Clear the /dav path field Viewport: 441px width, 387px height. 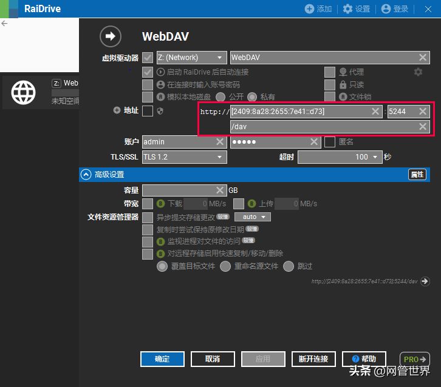click(422, 127)
